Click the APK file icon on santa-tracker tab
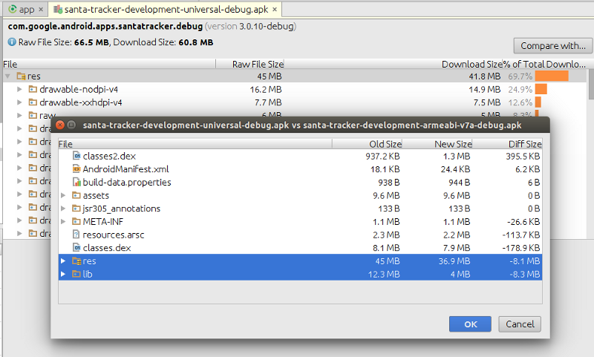Viewport: 594px width, 357px height. (58, 9)
